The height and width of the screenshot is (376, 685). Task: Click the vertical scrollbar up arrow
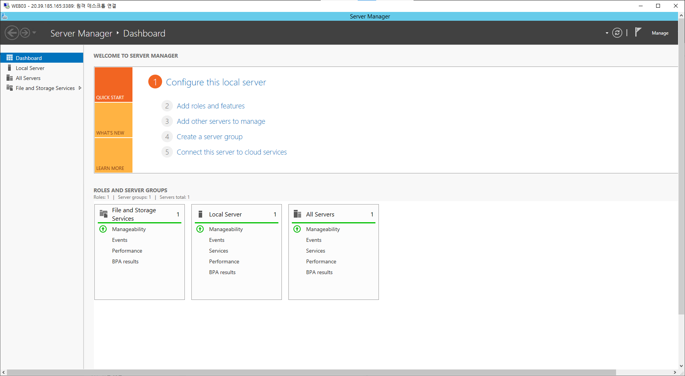point(682,16)
